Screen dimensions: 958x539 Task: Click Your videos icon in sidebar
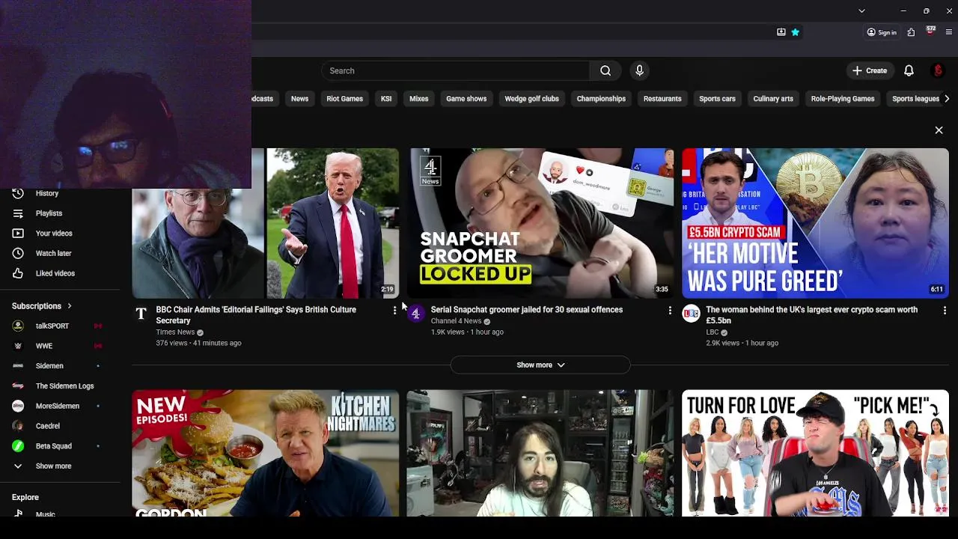[18, 234]
